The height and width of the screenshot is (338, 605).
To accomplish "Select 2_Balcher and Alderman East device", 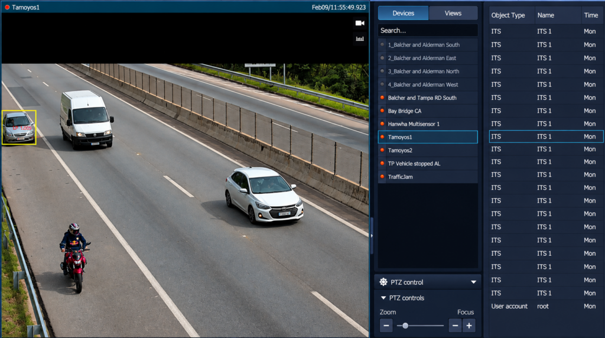I will (x=428, y=58).
